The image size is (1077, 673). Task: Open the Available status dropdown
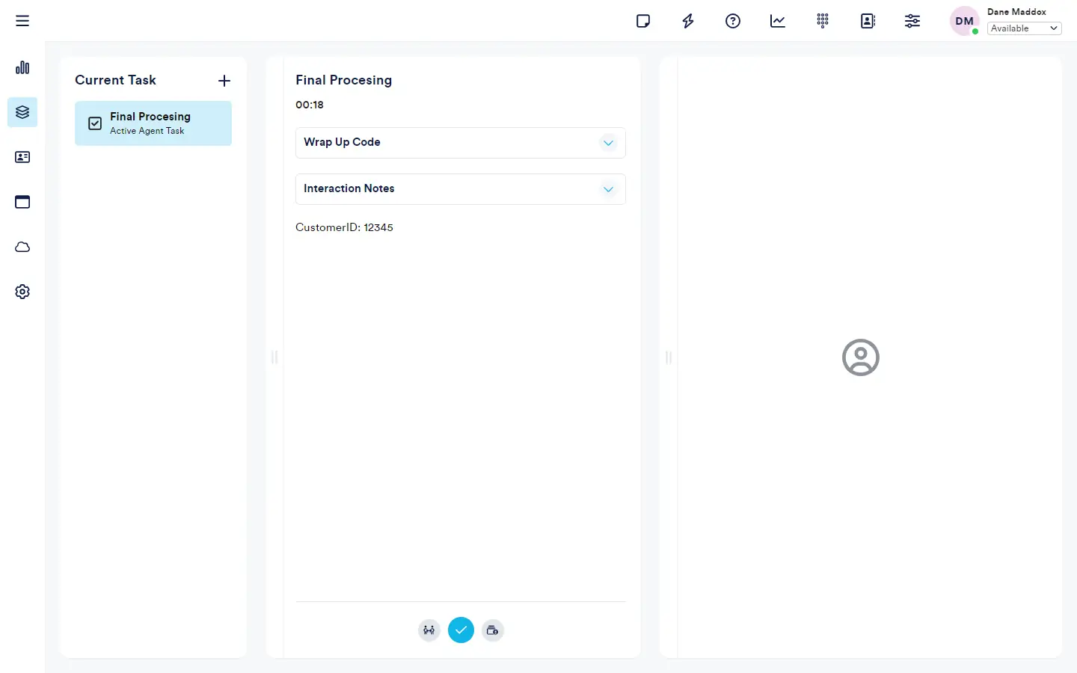point(1024,28)
